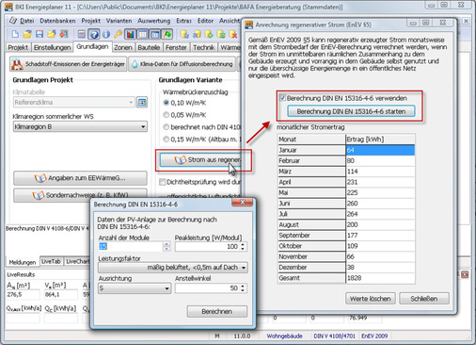This screenshot has width=476, height=345.
Task: Click the Berechnen button
Action: [x=217, y=311]
